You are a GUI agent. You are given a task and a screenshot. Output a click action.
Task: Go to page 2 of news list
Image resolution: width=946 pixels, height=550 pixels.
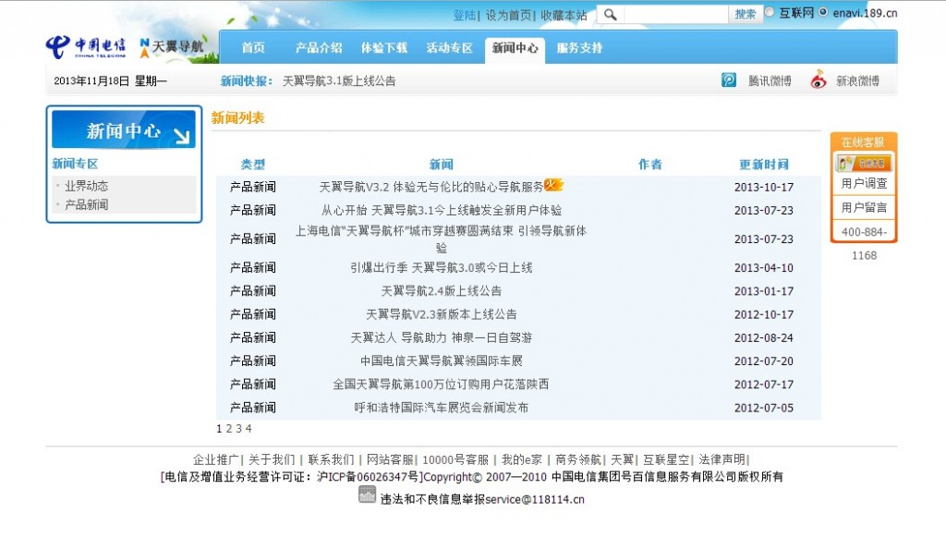tap(229, 429)
